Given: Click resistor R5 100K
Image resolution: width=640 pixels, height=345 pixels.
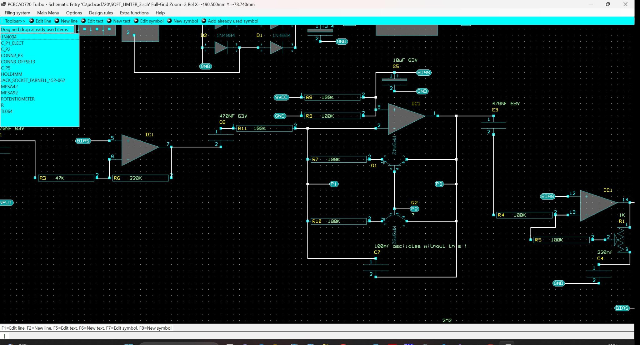Looking at the screenshot, I should point(562,240).
